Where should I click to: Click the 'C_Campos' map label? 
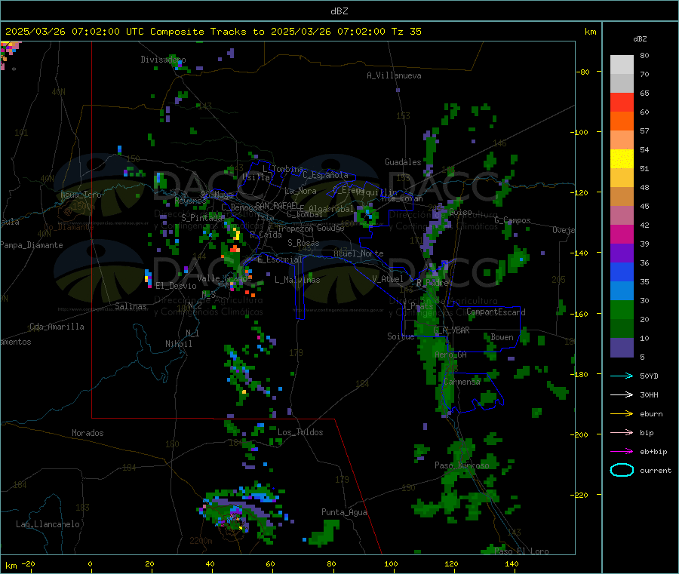(512, 220)
